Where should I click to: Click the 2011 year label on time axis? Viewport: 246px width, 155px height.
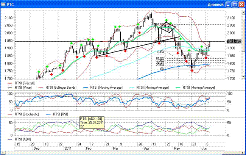[x=68, y=149]
